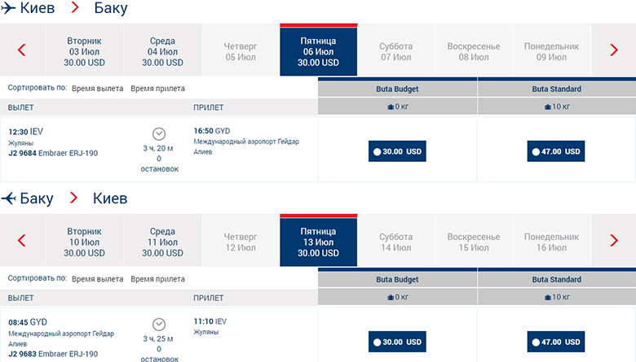Sort return flights by Время вылета
This screenshot has height=362, width=636.
tap(98, 279)
